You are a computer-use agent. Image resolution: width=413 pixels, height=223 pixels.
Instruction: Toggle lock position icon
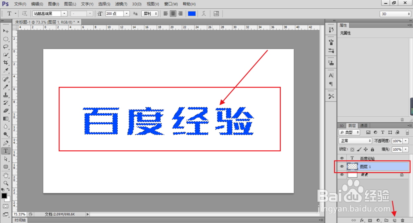pyautogui.click(x=366, y=149)
